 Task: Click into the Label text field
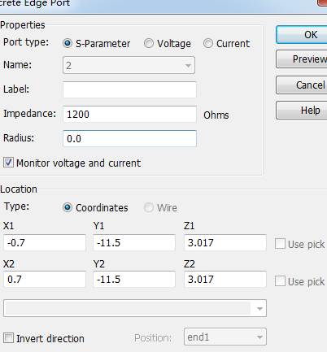point(129,89)
